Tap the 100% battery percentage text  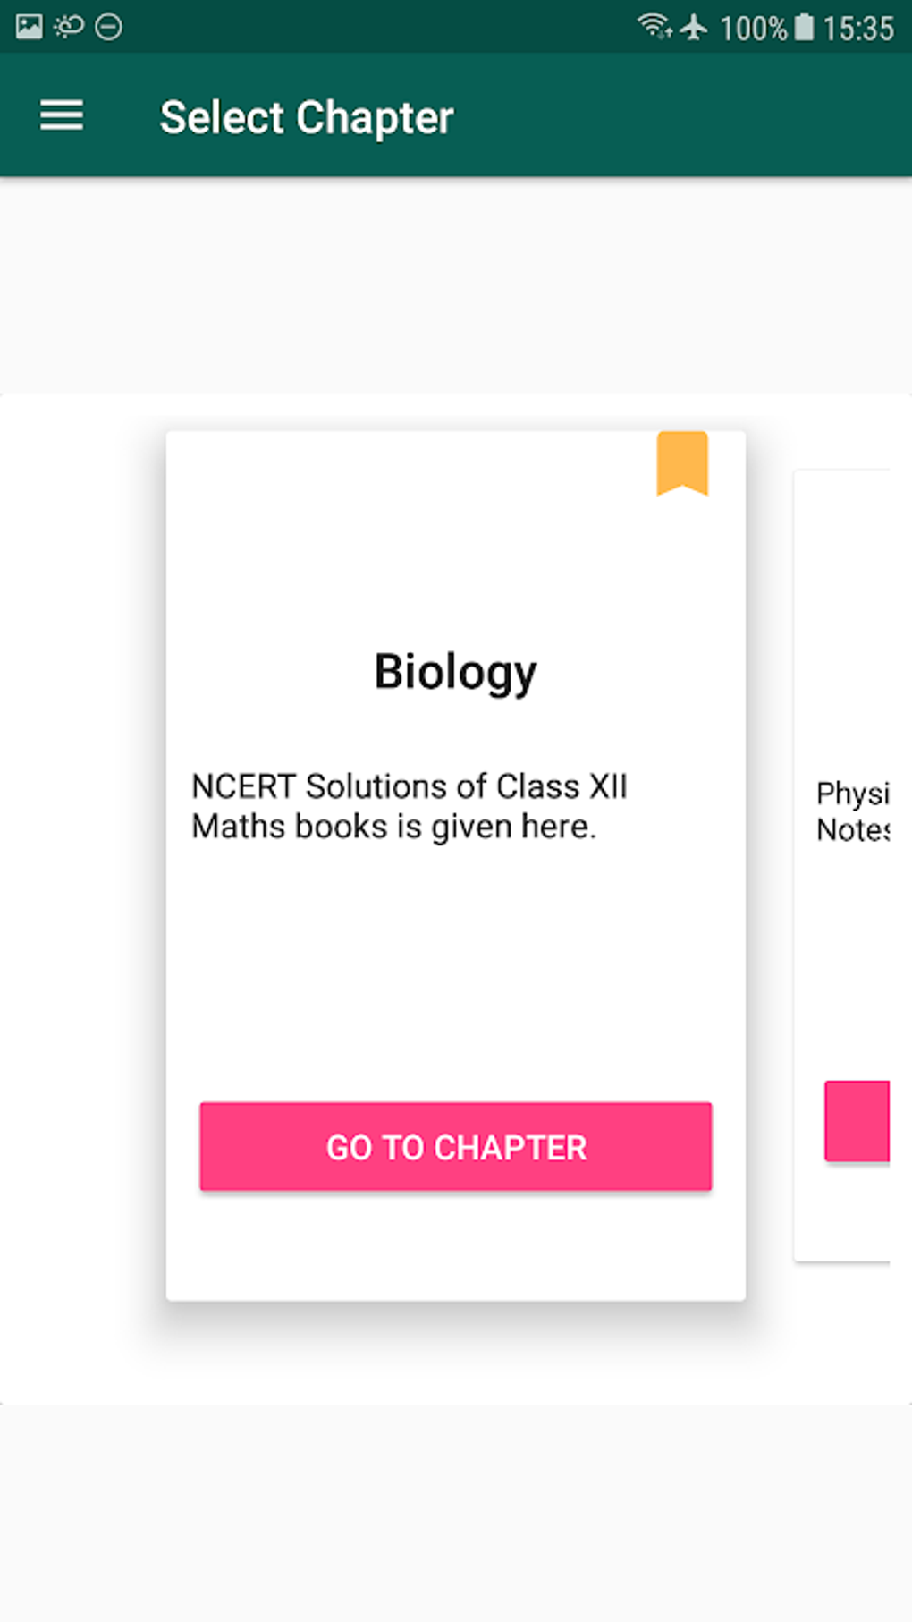753,29
